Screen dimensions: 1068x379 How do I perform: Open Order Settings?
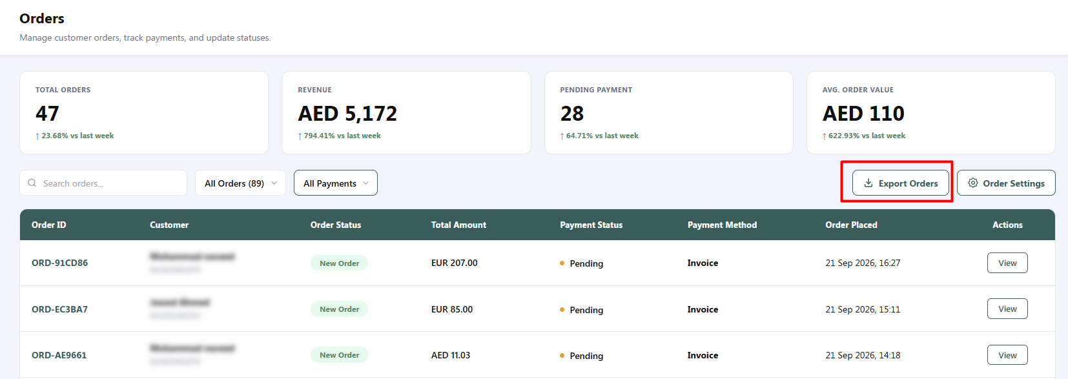1006,183
